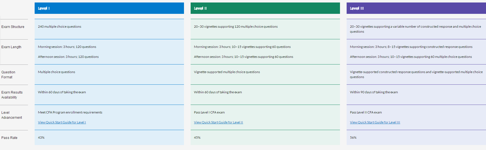Screen dimensions: 486x150
Task: Select the Level Advancement row label
Action: tap(12, 115)
